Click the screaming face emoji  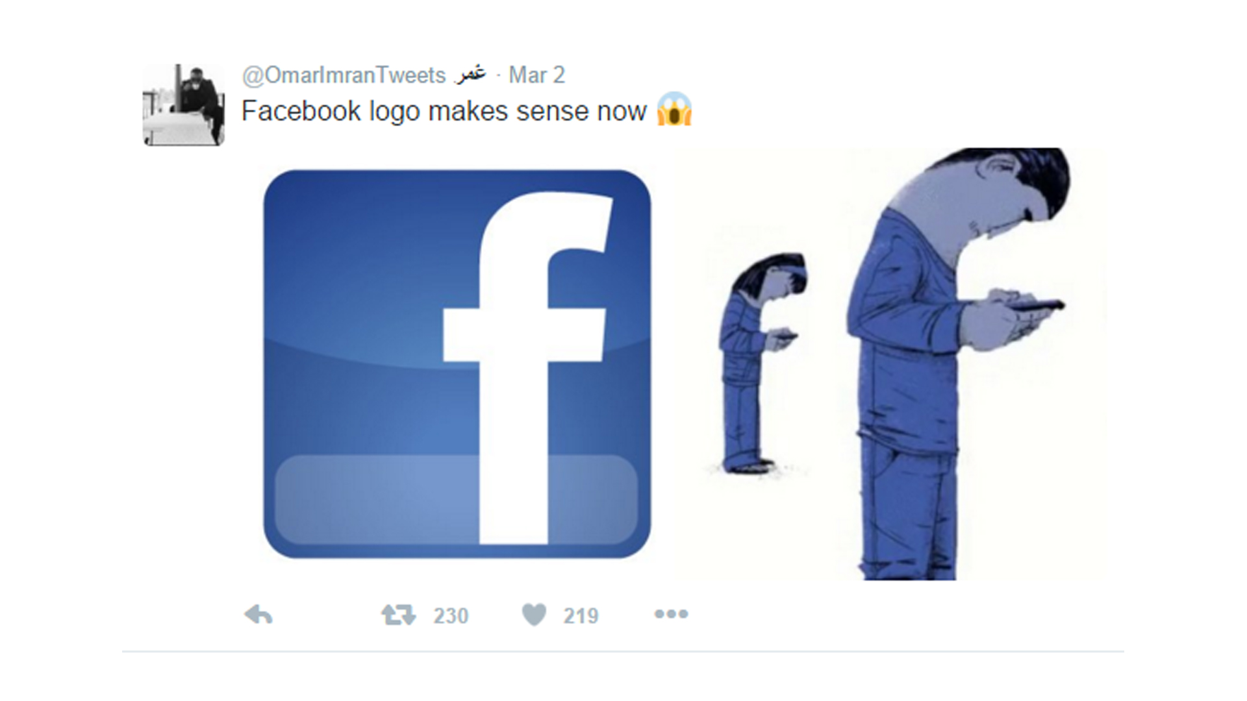(x=674, y=109)
